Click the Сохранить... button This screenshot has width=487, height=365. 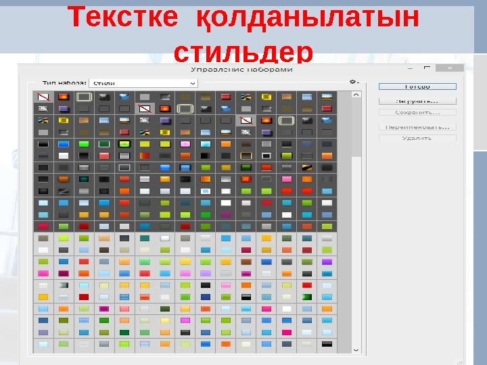[417, 112]
